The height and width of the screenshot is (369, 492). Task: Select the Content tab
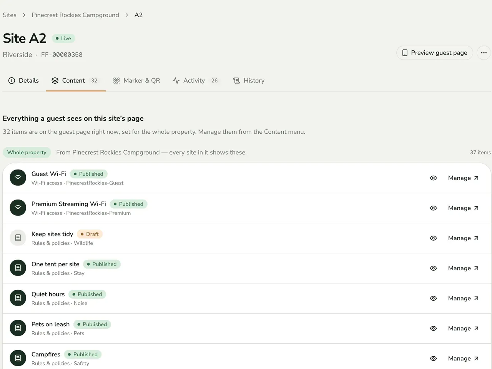pyautogui.click(x=76, y=80)
